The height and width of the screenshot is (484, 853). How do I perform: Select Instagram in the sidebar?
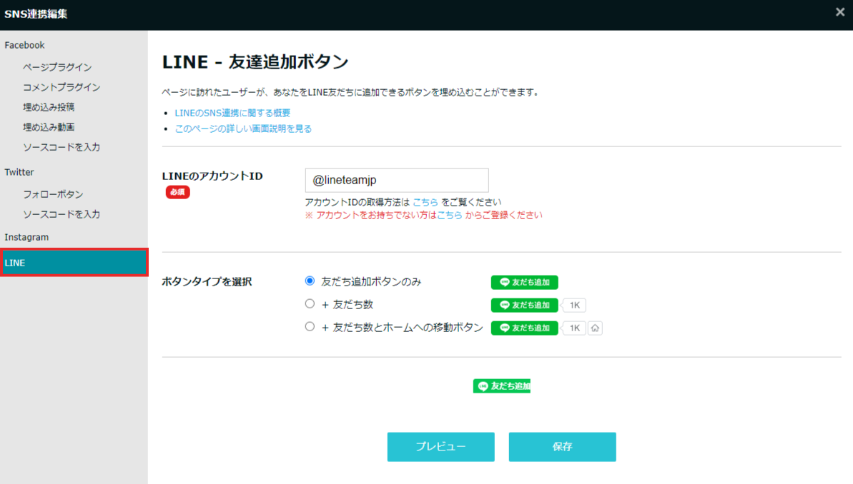pos(26,238)
